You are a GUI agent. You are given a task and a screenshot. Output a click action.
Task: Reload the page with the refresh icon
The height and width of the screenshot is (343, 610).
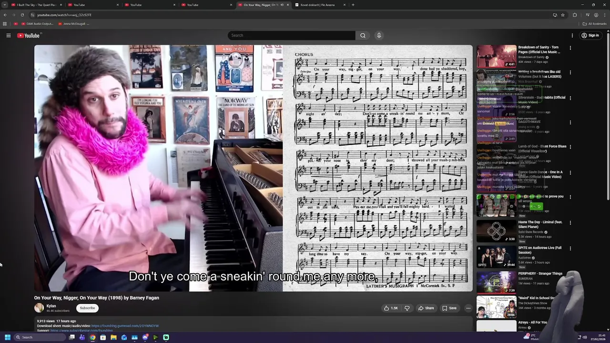pos(22,15)
